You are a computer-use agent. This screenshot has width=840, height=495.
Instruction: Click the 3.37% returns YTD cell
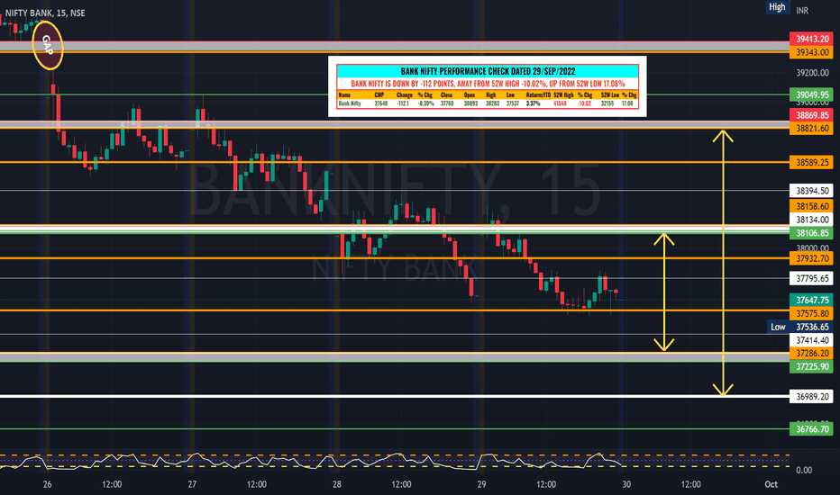[533, 103]
